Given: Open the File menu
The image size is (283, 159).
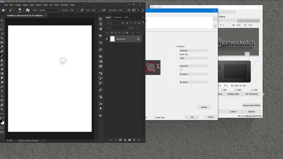Looking at the screenshot, I should point(6,5).
